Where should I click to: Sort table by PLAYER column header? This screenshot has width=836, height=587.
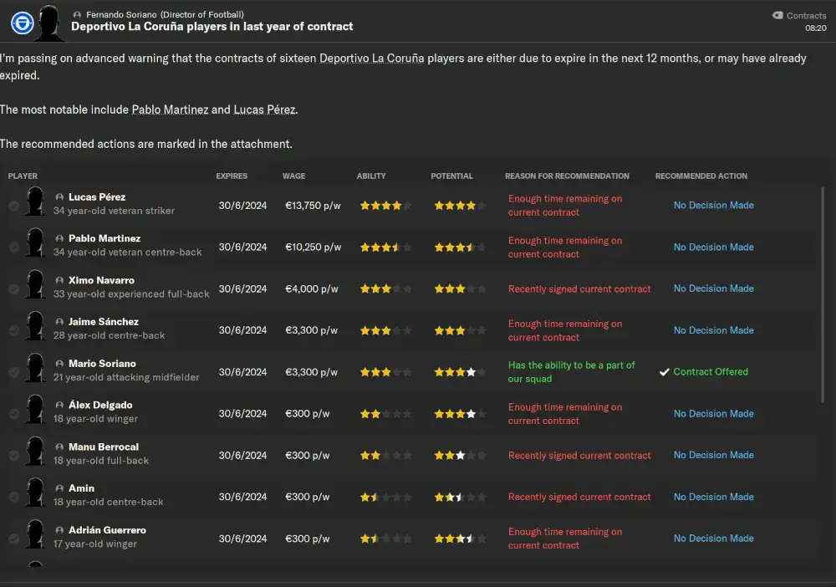pos(23,176)
